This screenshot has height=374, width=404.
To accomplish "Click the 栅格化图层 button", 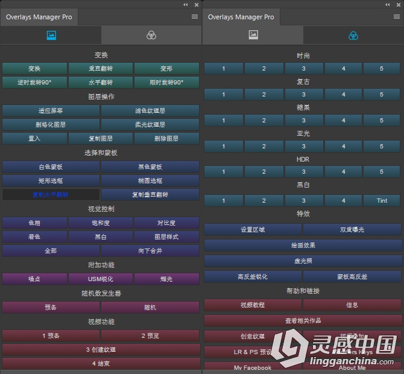I will (x=51, y=125).
